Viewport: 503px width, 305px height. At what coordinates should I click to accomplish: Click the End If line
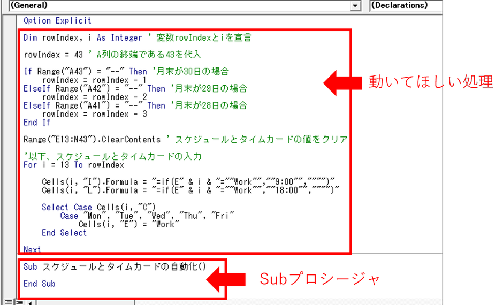[x=36, y=123]
